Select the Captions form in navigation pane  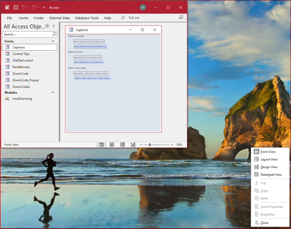tap(30, 47)
